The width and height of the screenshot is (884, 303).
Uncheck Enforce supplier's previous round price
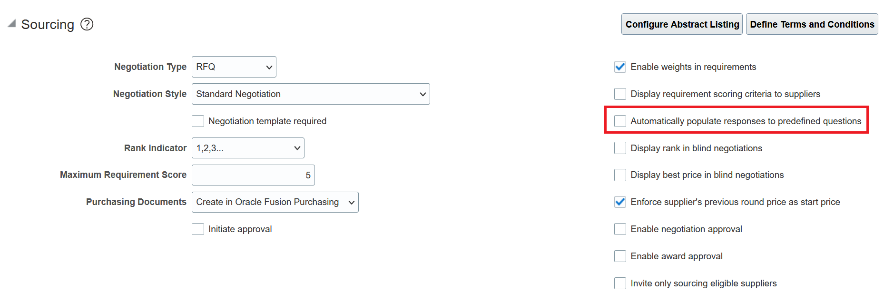pyautogui.click(x=620, y=202)
